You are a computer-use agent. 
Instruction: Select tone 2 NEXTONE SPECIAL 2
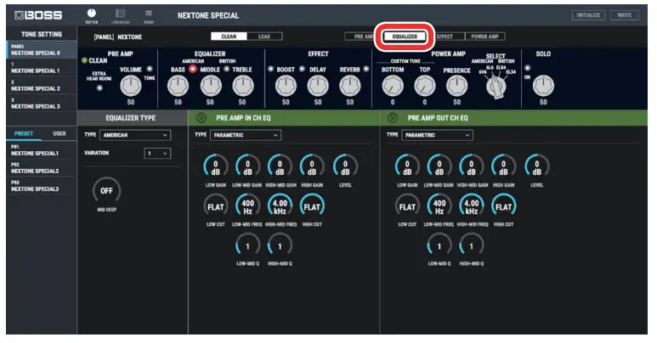[x=42, y=86]
